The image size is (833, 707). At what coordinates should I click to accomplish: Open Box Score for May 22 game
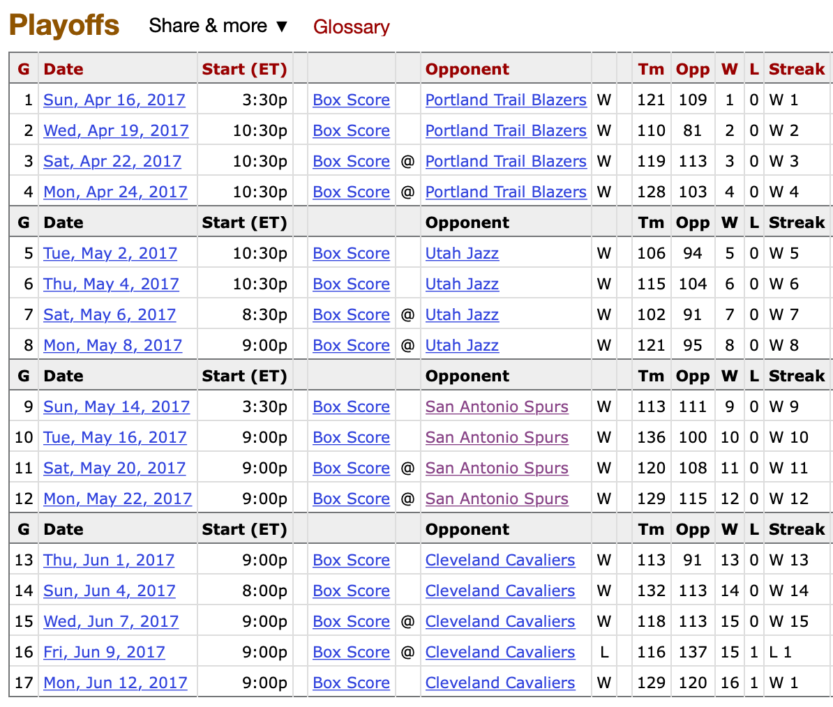(351, 499)
